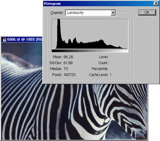
Task: Close the Histogram dialog with X
Action: click(x=156, y=4)
